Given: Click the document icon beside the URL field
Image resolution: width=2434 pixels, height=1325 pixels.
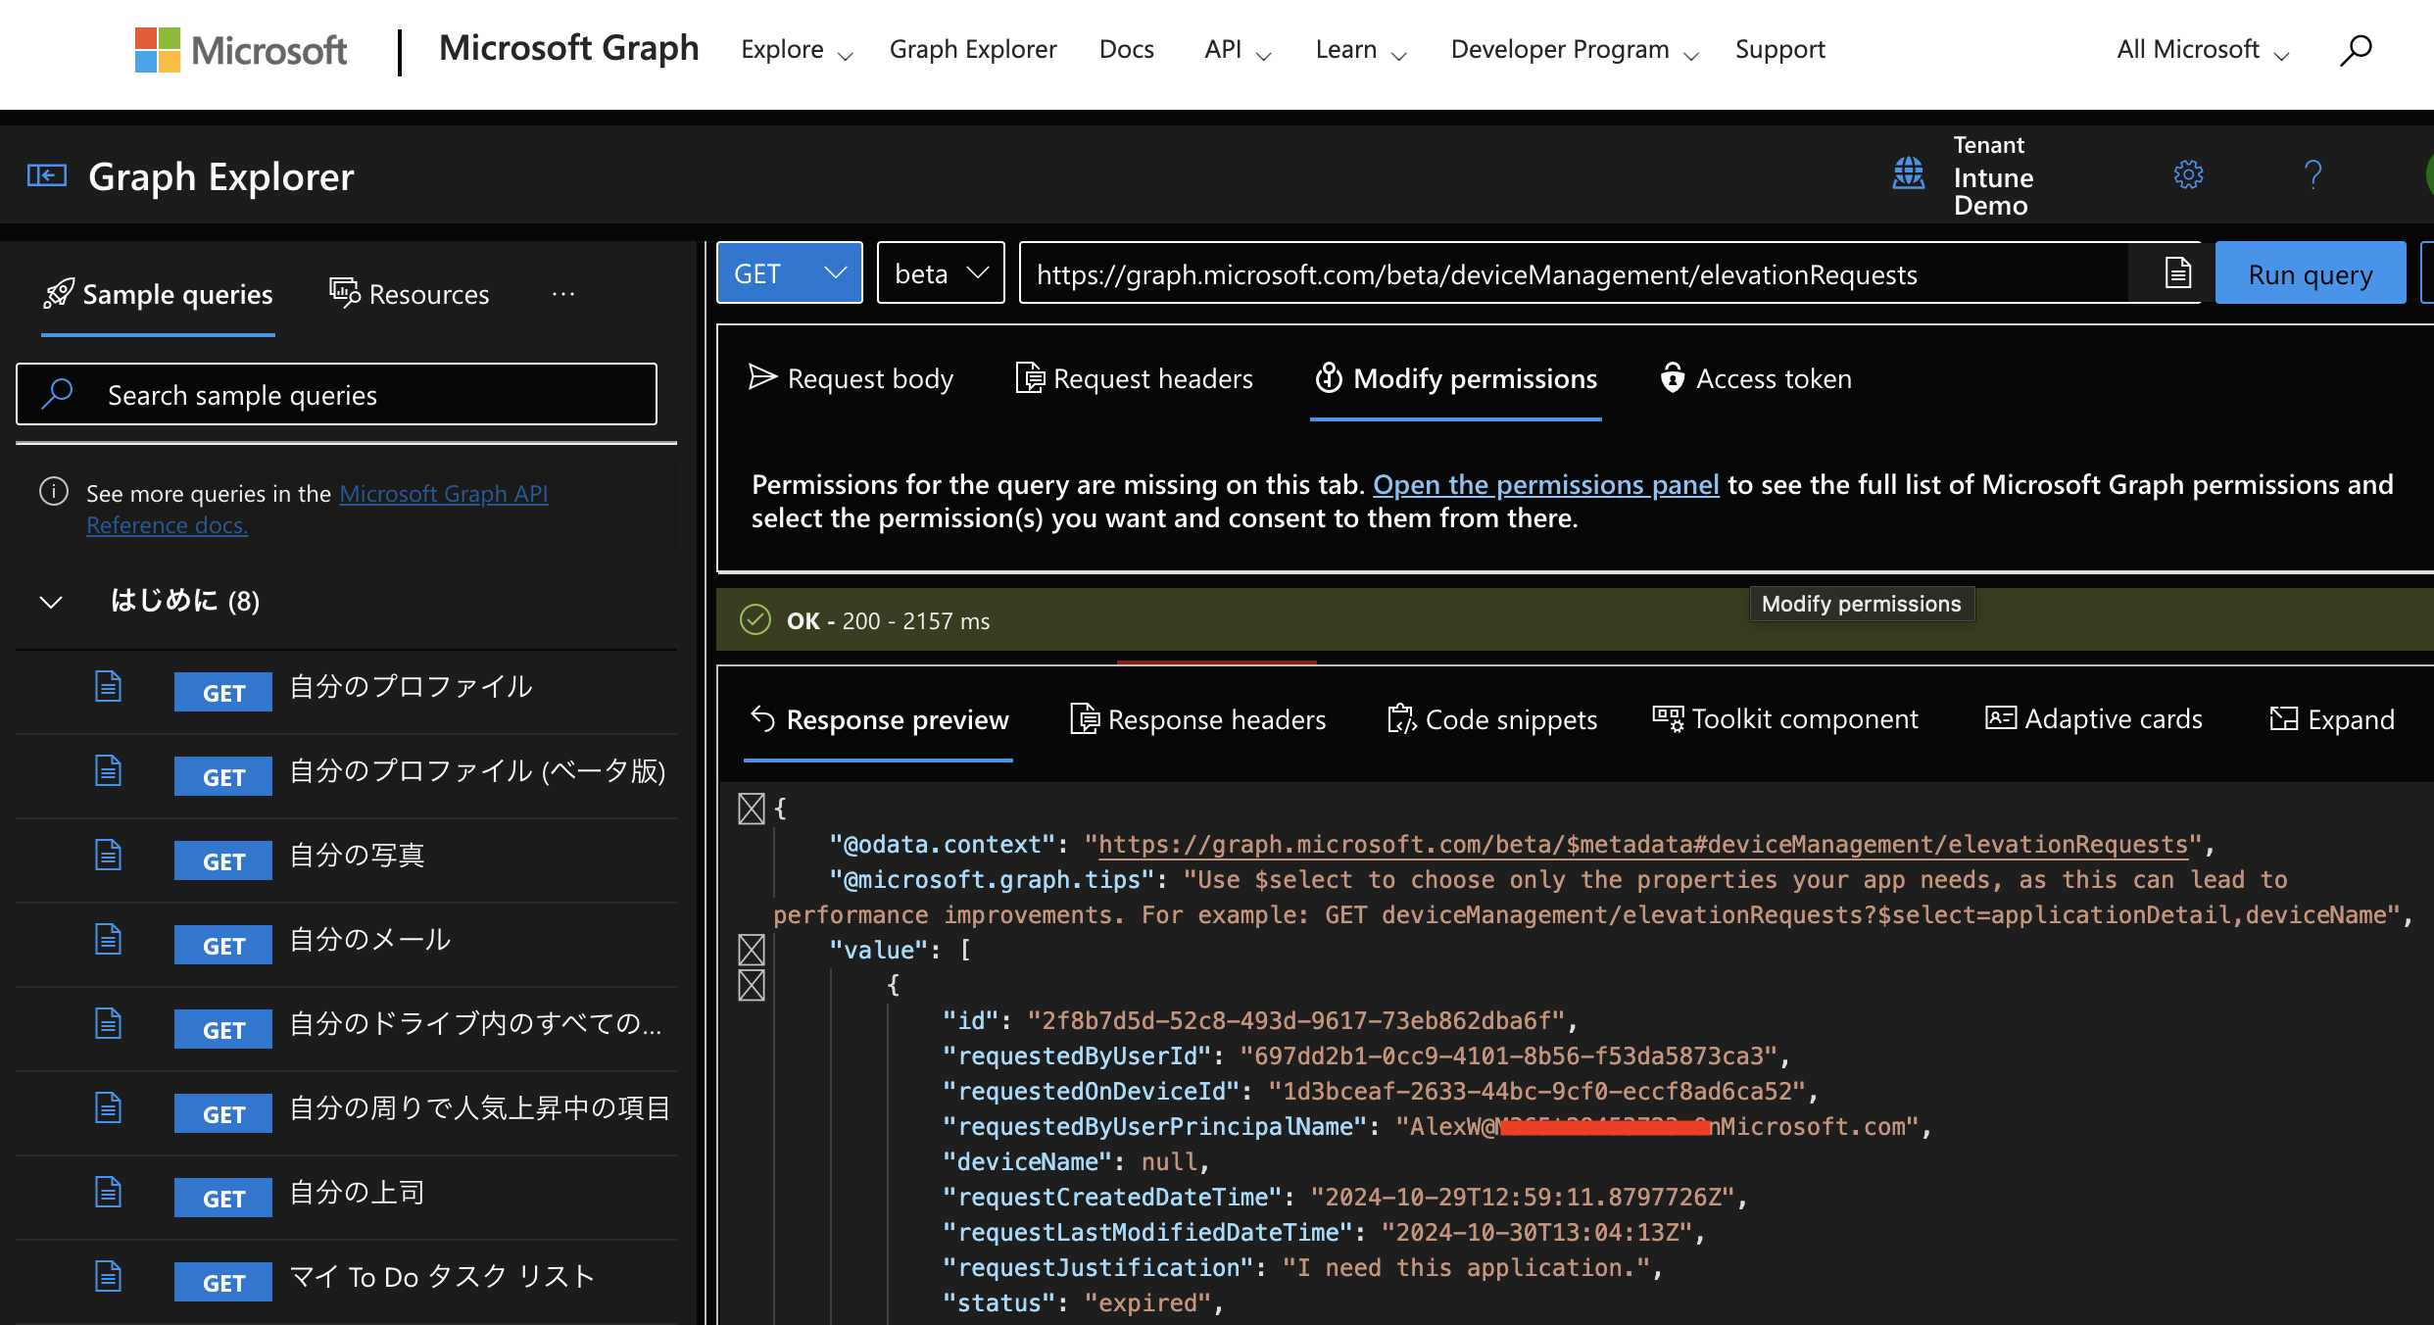Looking at the screenshot, I should [x=2177, y=273].
